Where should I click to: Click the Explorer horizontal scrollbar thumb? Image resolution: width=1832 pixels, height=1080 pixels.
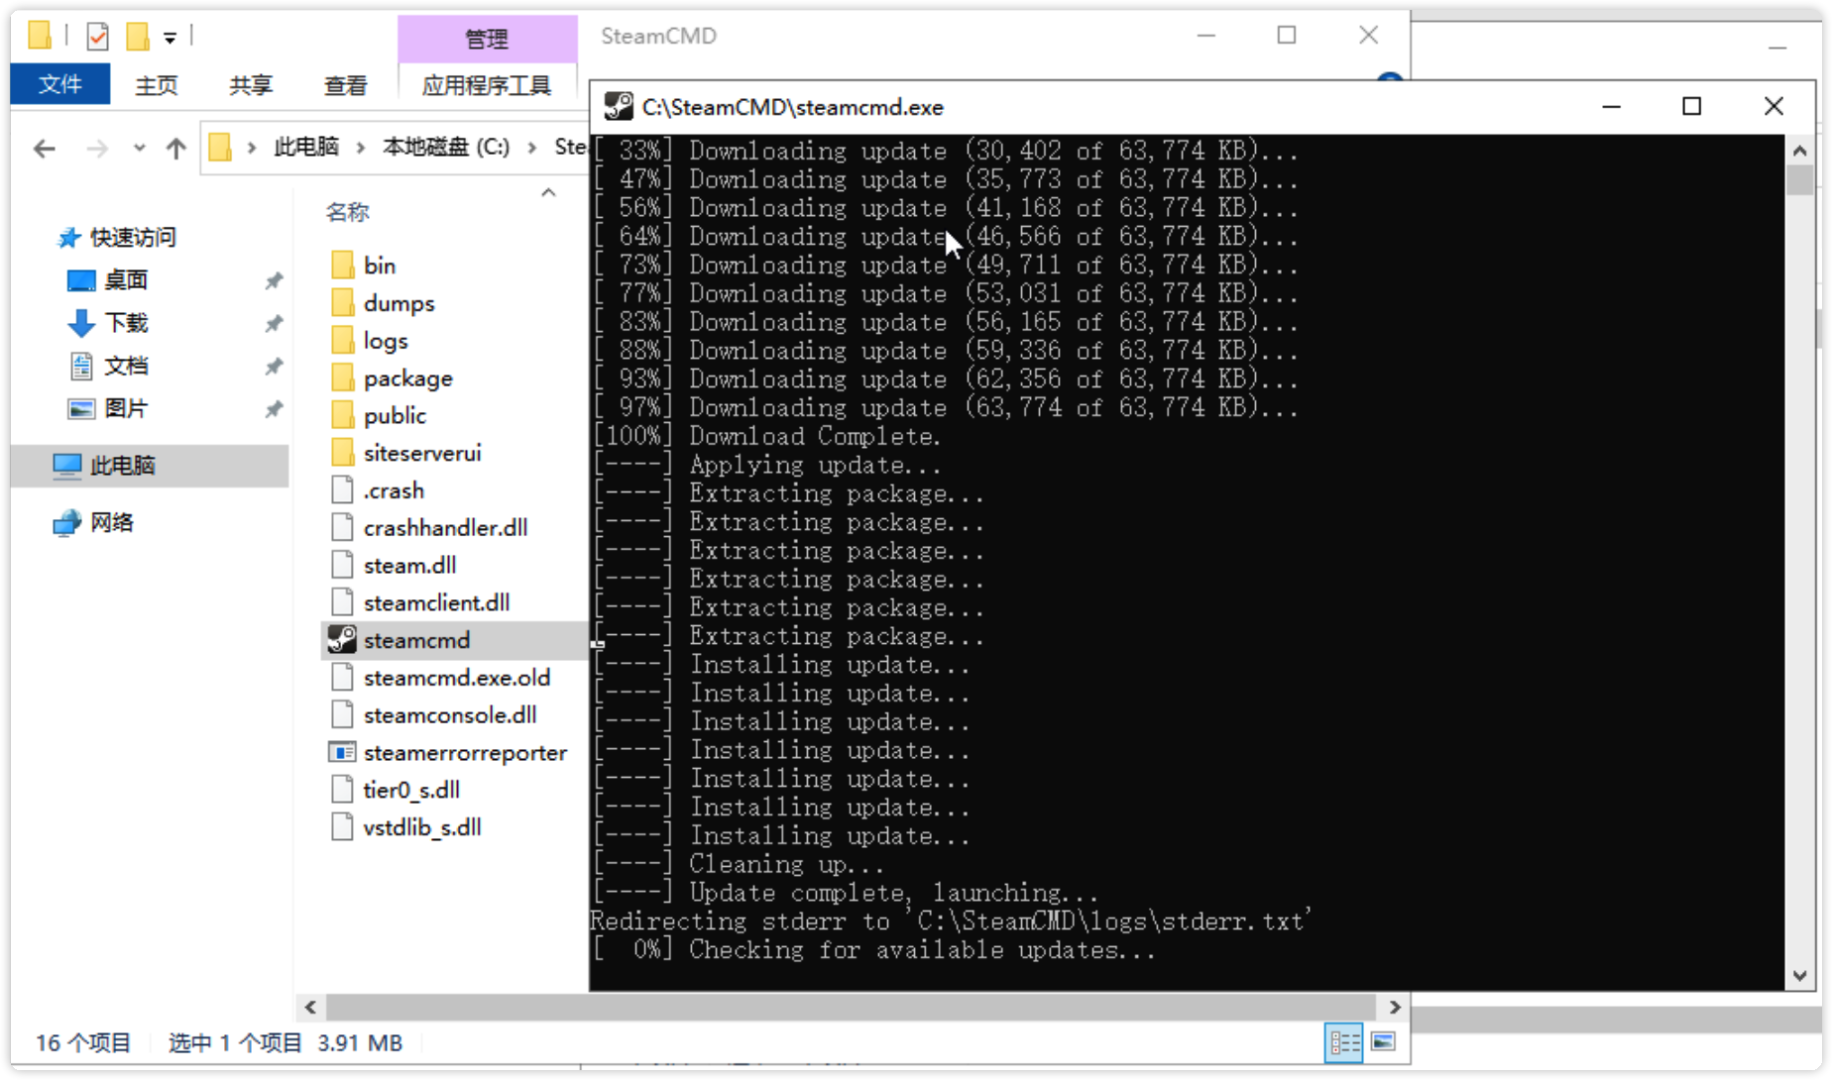(x=851, y=1007)
